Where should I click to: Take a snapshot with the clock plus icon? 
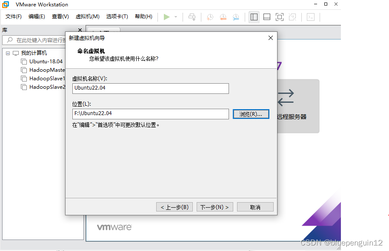tap(210, 17)
